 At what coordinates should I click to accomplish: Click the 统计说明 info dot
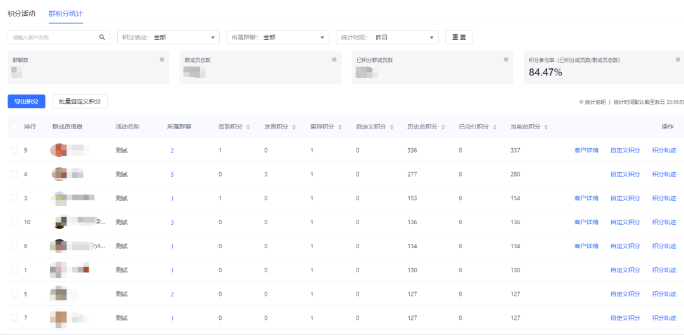(x=581, y=101)
